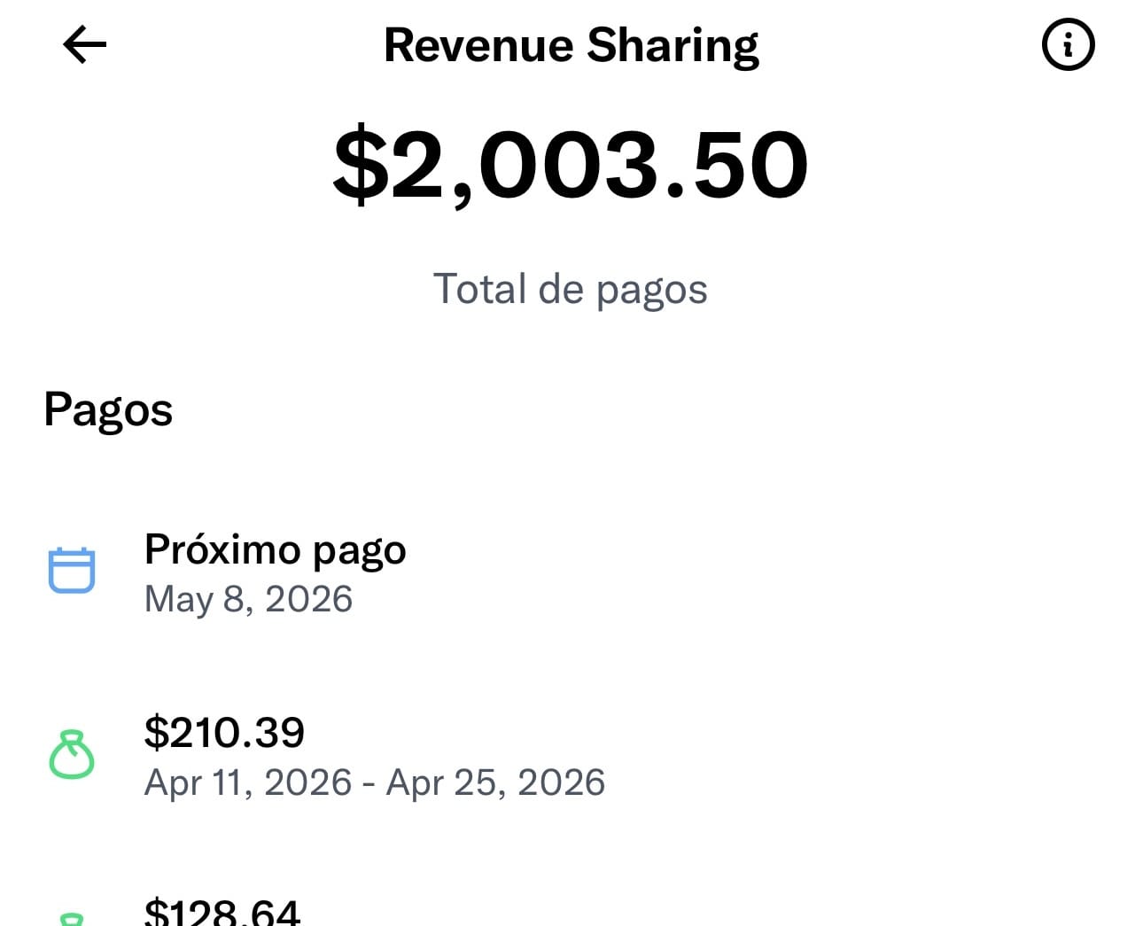The height and width of the screenshot is (926, 1143).
Task: Tap the Apr 11, 2026 start date
Action: [248, 782]
